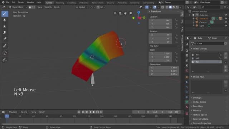
Task: Open the Render menu
Action: point(21,3)
